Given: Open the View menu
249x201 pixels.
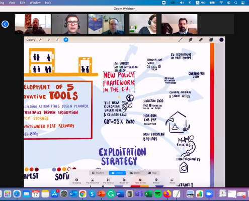Looking at the screenshot, I should [12, 3].
